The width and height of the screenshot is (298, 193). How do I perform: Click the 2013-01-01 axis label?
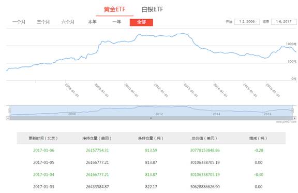tap(190, 90)
